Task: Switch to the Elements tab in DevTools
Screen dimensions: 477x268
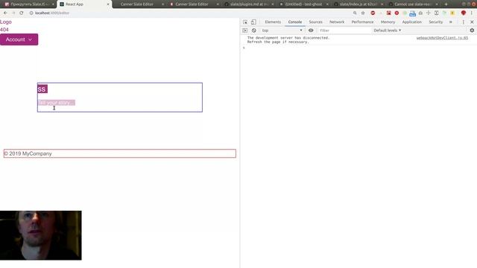Action: pyautogui.click(x=273, y=22)
